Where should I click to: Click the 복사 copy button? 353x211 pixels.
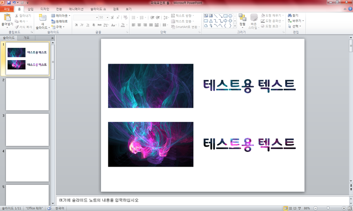click(22, 21)
